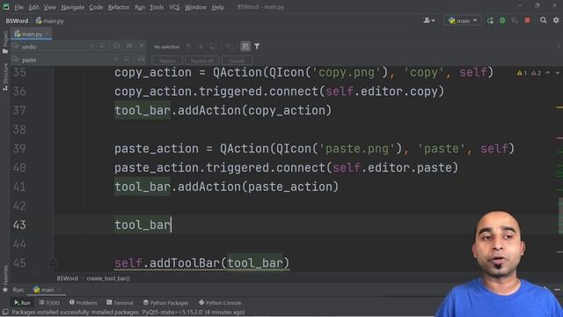
Task: Open the Window menu
Action: [195, 7]
